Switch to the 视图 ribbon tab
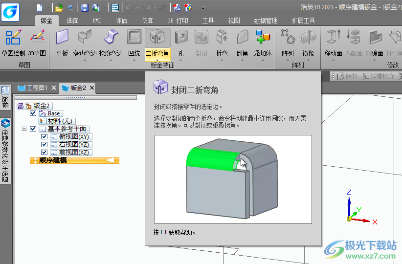The height and width of the screenshot is (264, 402). 234,21
